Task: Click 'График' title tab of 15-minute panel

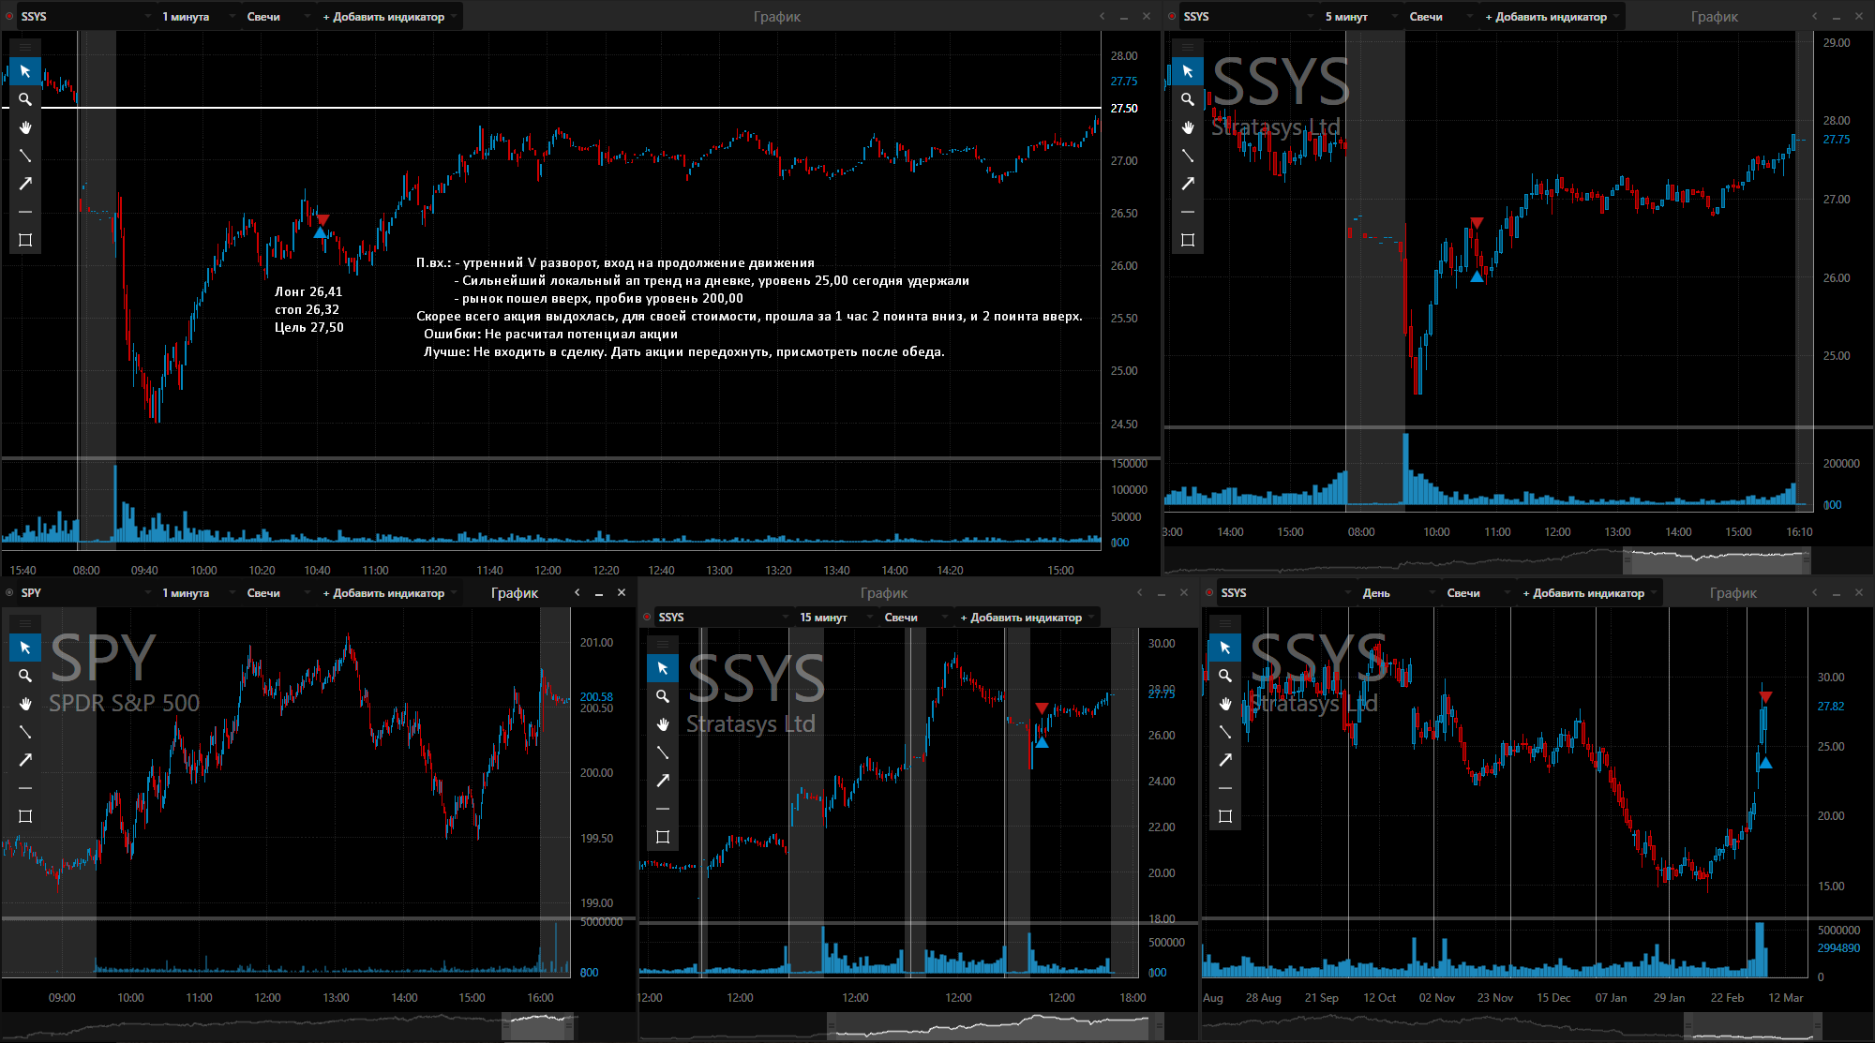Action: pyautogui.click(x=884, y=593)
